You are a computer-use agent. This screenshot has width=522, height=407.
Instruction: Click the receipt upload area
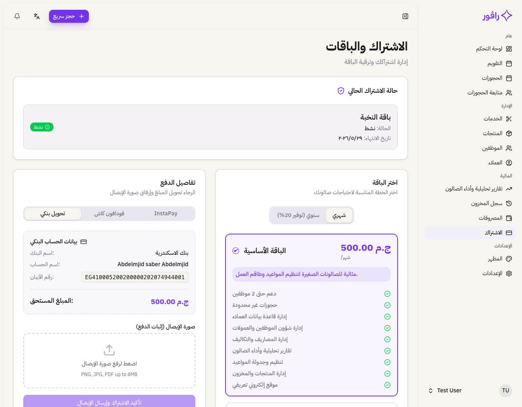pos(109,361)
